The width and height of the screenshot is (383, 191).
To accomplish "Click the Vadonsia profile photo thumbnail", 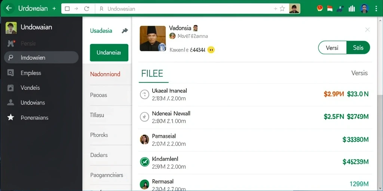I will click(153, 38).
